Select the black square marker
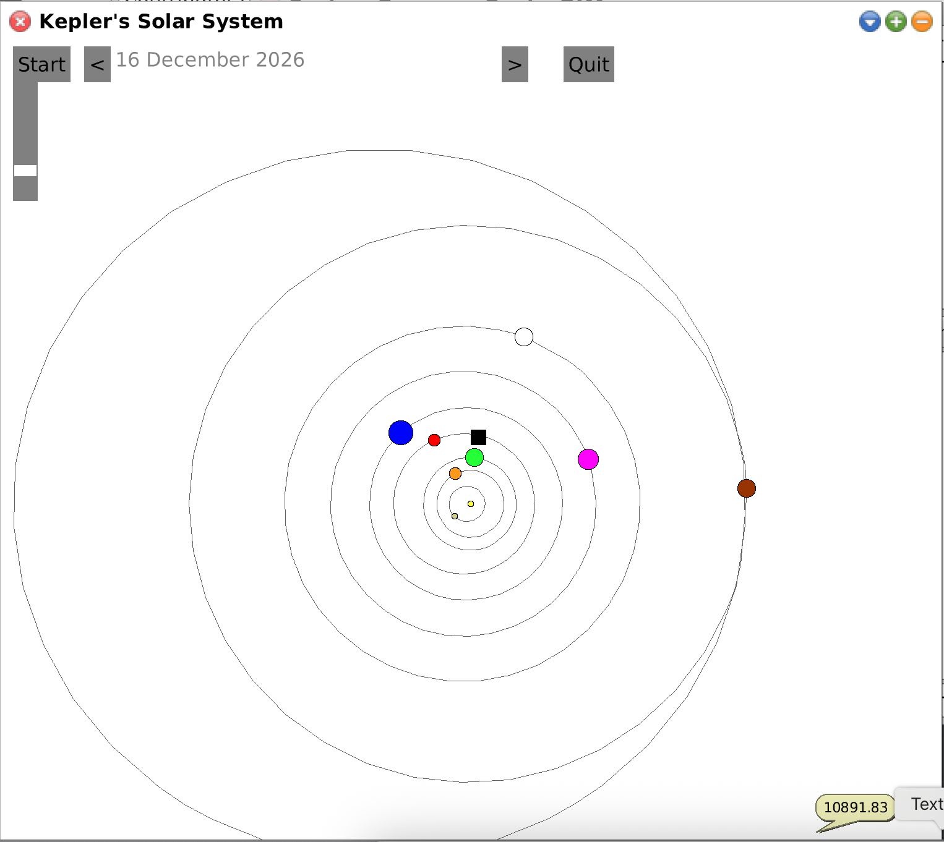 478,437
